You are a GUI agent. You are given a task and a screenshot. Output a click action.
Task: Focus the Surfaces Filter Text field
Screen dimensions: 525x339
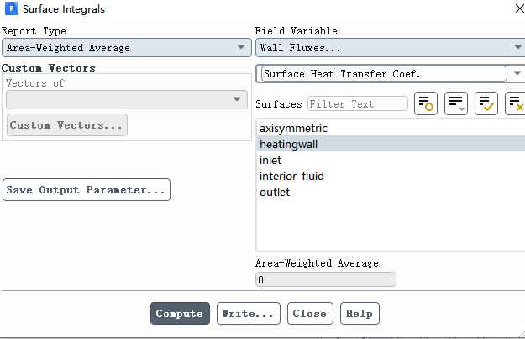point(357,104)
